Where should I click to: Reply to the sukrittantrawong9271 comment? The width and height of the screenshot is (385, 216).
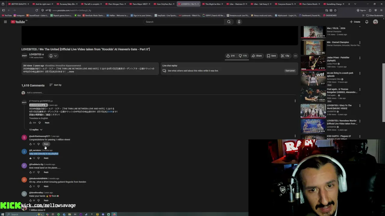46,144
